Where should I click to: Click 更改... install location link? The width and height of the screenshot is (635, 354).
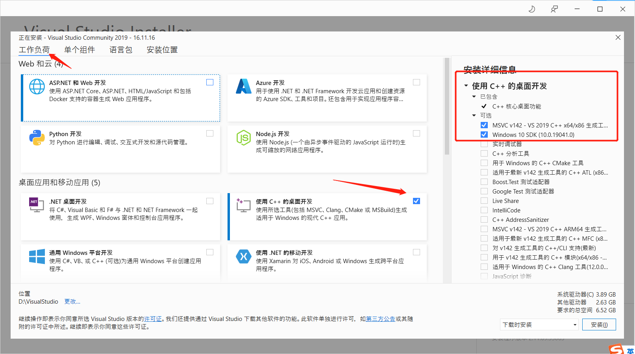point(72,301)
